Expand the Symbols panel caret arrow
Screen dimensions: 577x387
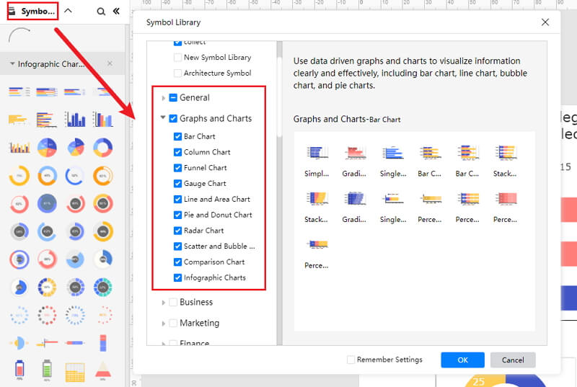pos(68,11)
